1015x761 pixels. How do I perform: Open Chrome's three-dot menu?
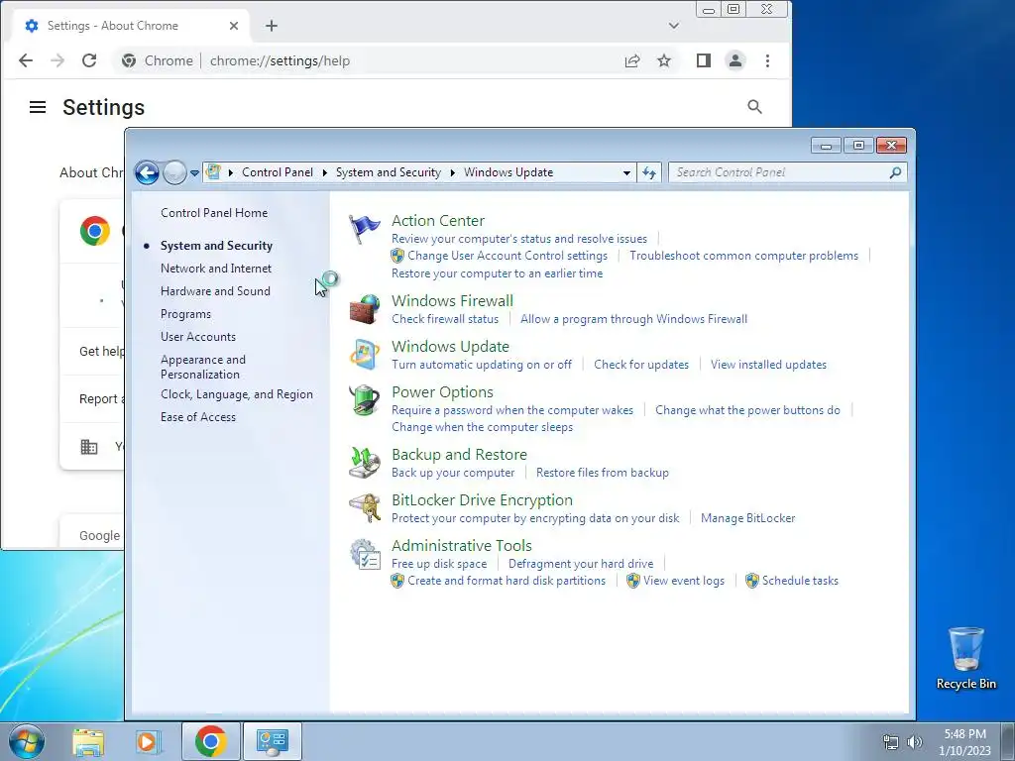point(768,60)
